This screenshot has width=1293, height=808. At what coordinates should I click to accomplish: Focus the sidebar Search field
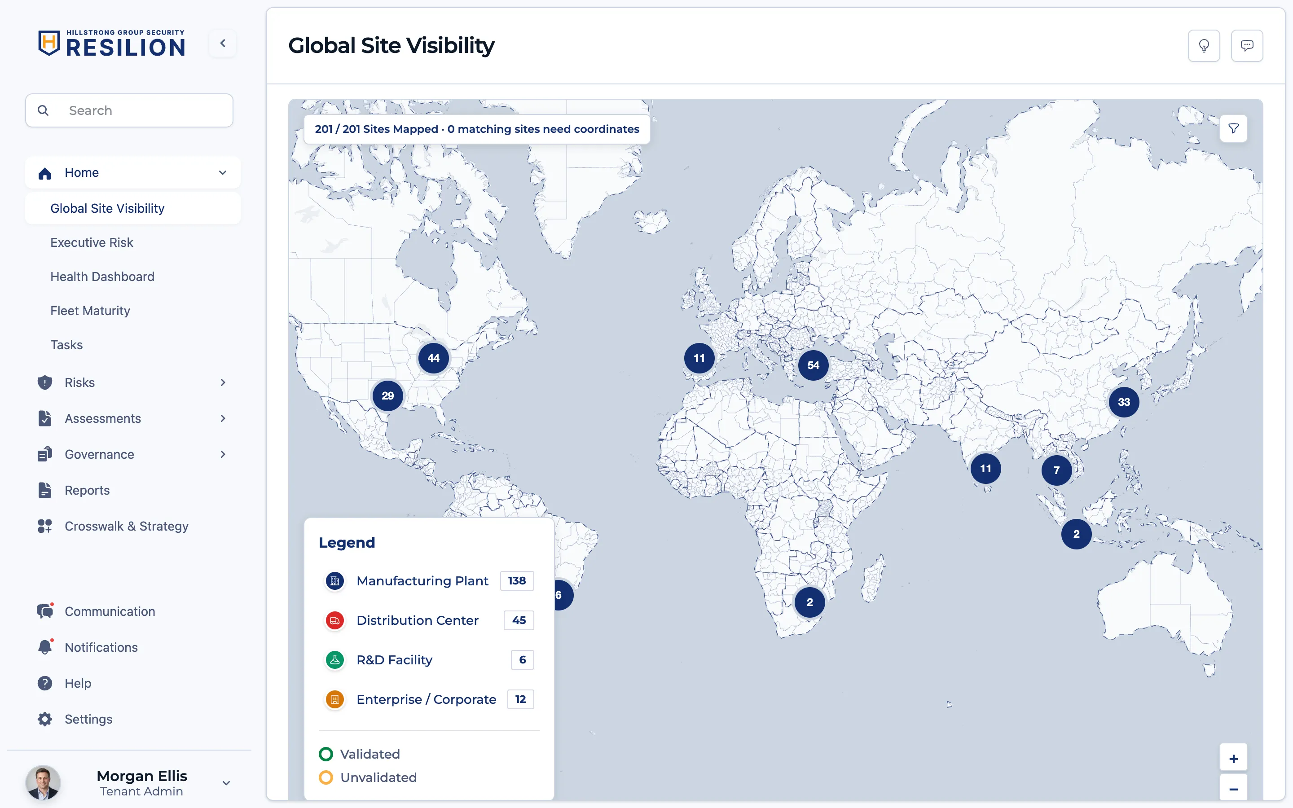click(x=129, y=110)
